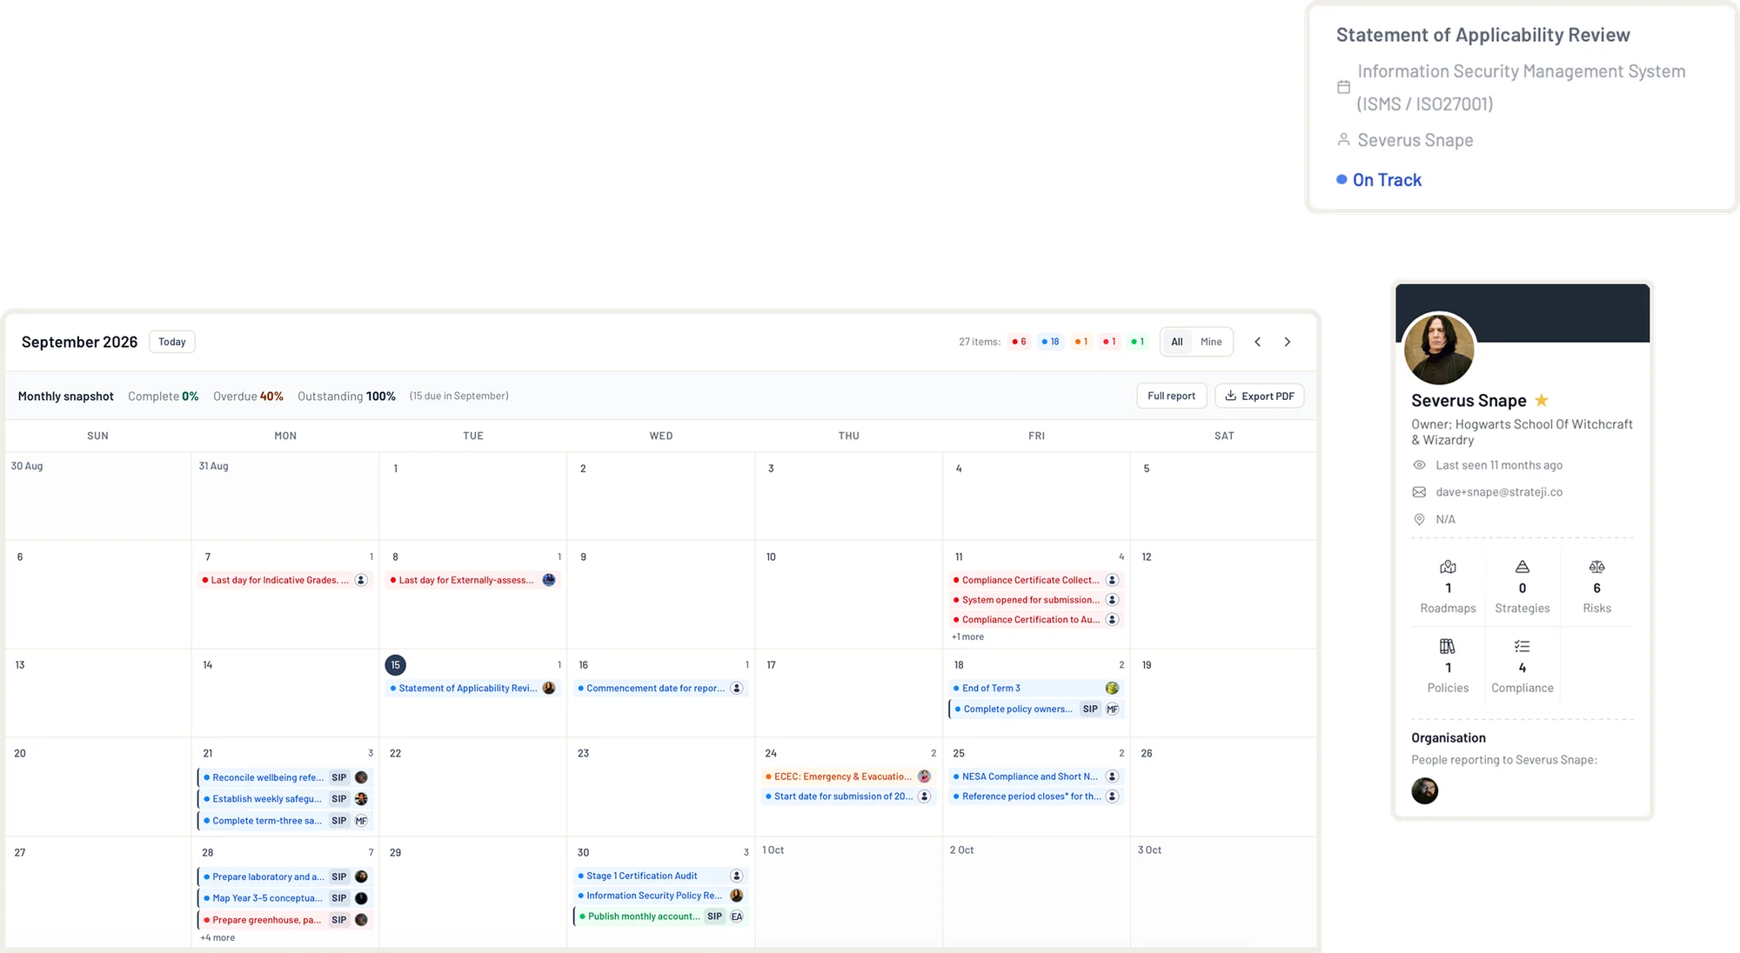Open the Statement of Applicability Review event on 15th
This screenshot has height=953, width=1740.
click(x=472, y=688)
